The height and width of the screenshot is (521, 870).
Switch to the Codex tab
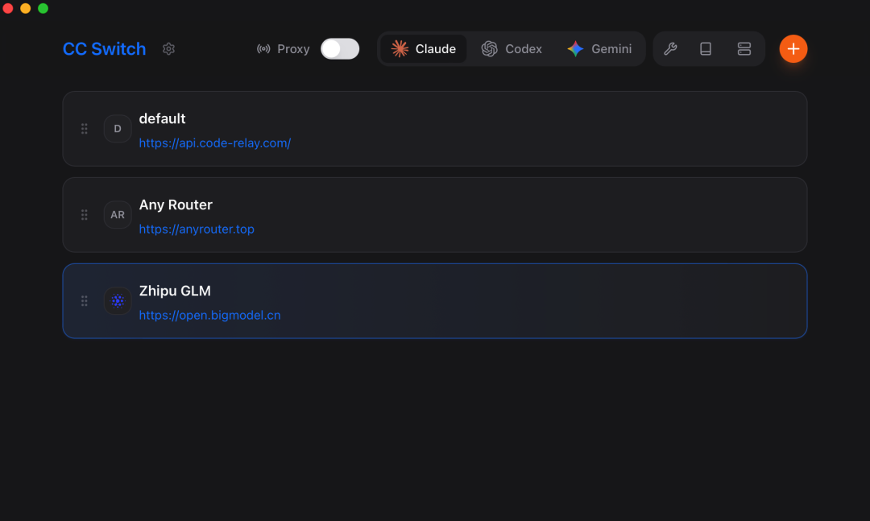click(512, 49)
